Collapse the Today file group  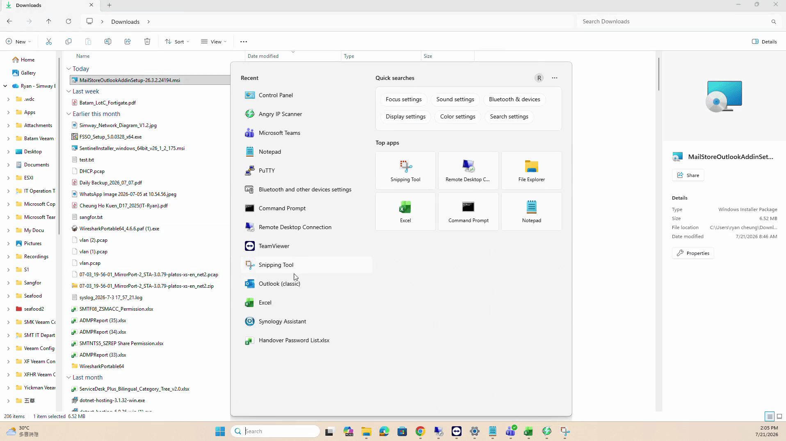69,69
